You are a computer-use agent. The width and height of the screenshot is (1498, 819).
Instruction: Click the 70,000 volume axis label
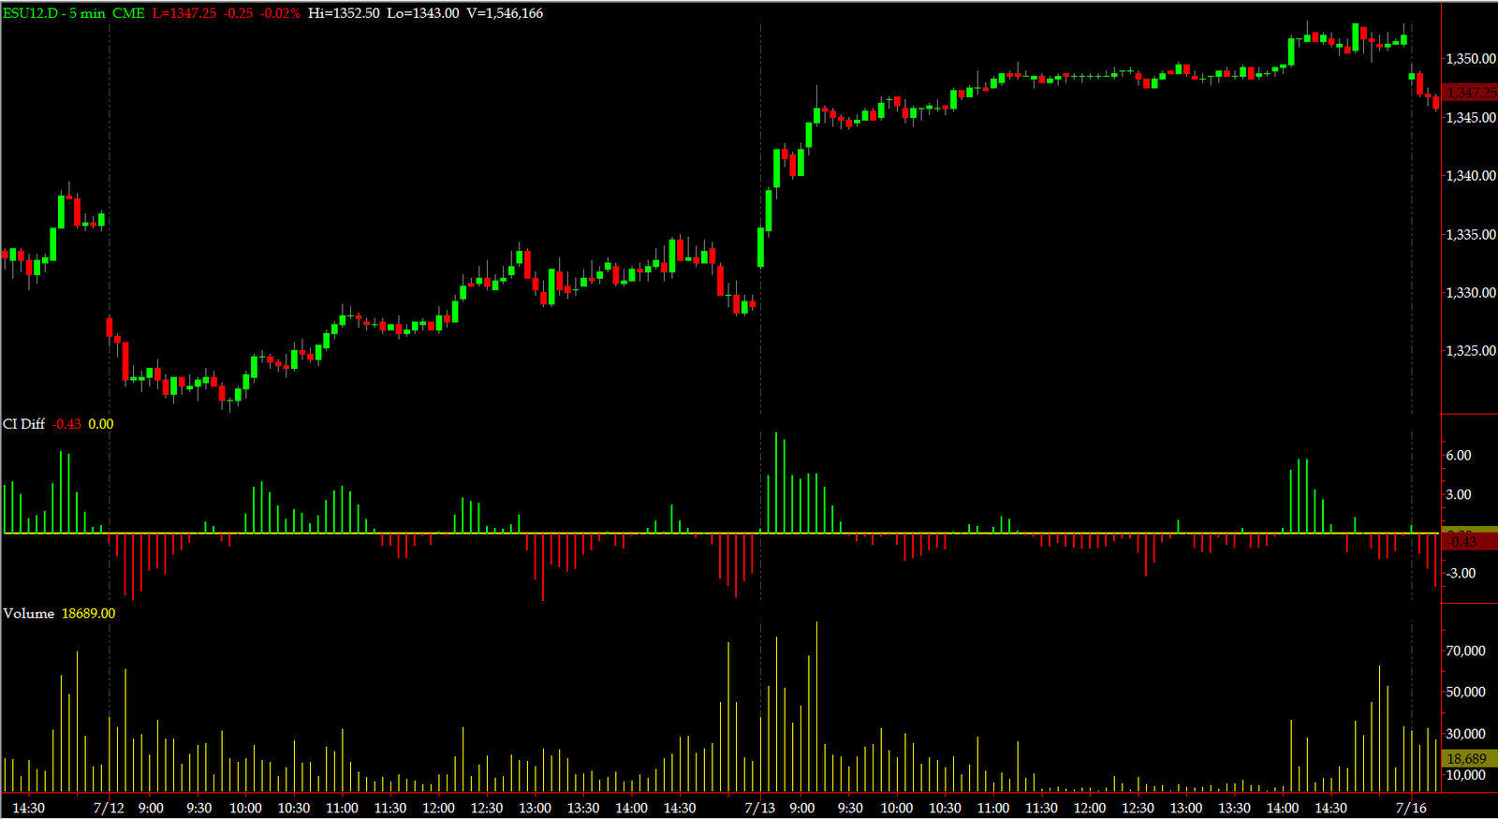(x=1466, y=651)
